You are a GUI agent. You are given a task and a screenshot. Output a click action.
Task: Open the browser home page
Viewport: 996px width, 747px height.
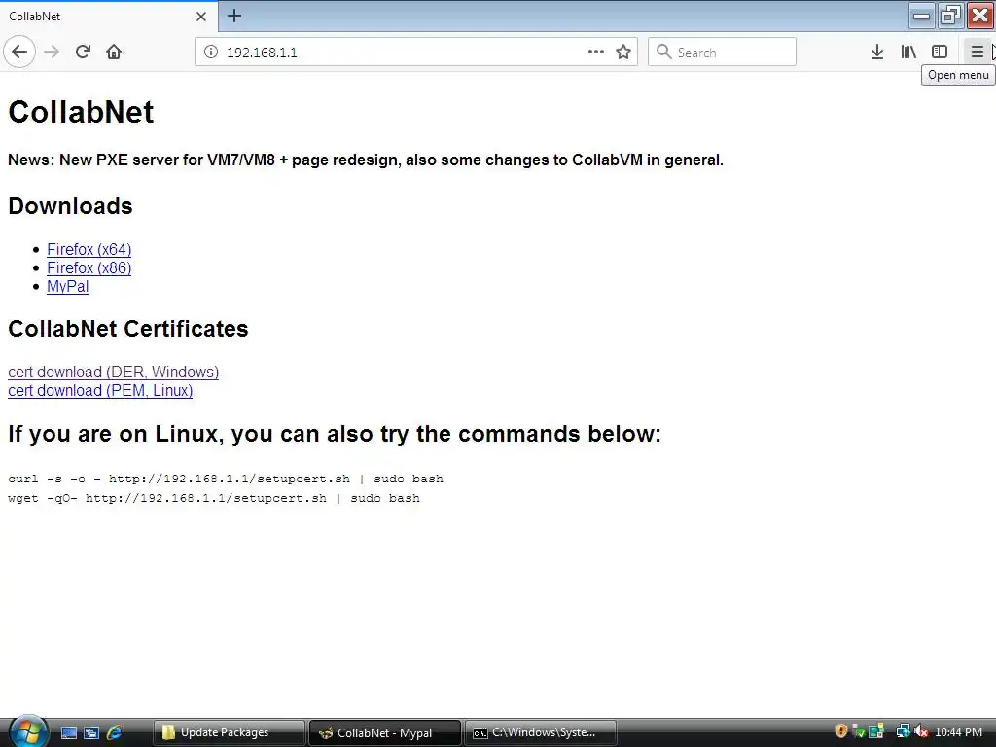(114, 53)
